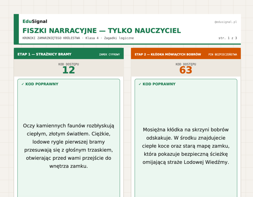Click the access code number 63

pyautogui.click(x=186, y=70)
